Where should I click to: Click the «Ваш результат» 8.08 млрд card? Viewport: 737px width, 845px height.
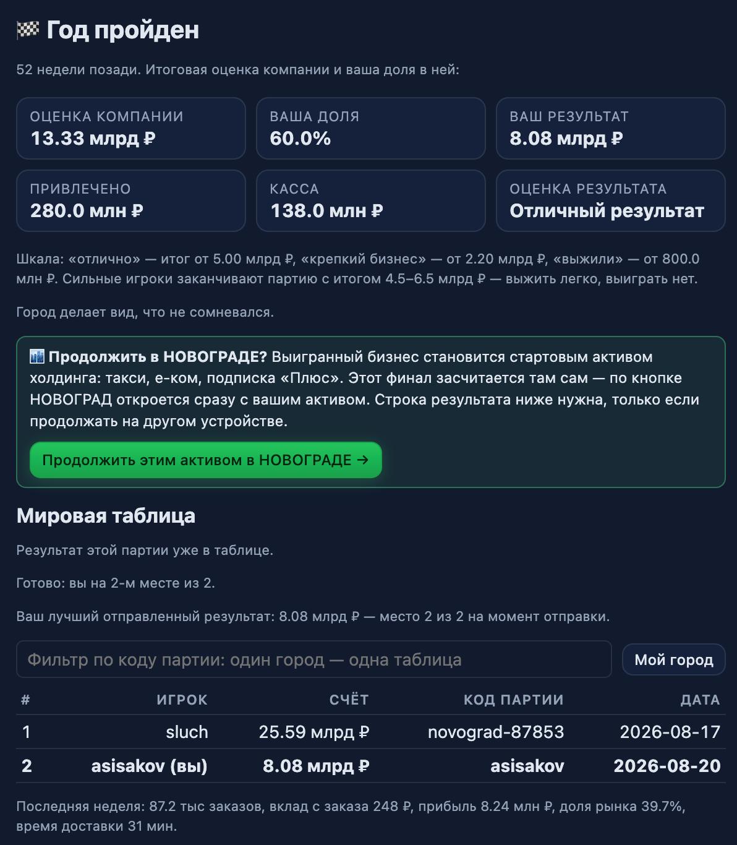(x=611, y=128)
